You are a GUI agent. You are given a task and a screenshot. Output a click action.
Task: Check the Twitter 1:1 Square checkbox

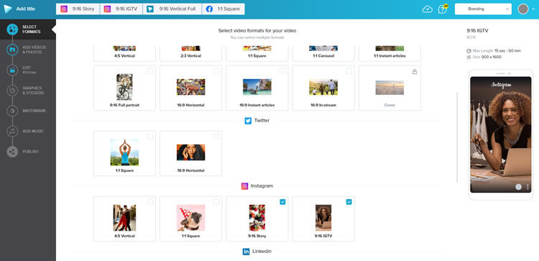[150, 137]
